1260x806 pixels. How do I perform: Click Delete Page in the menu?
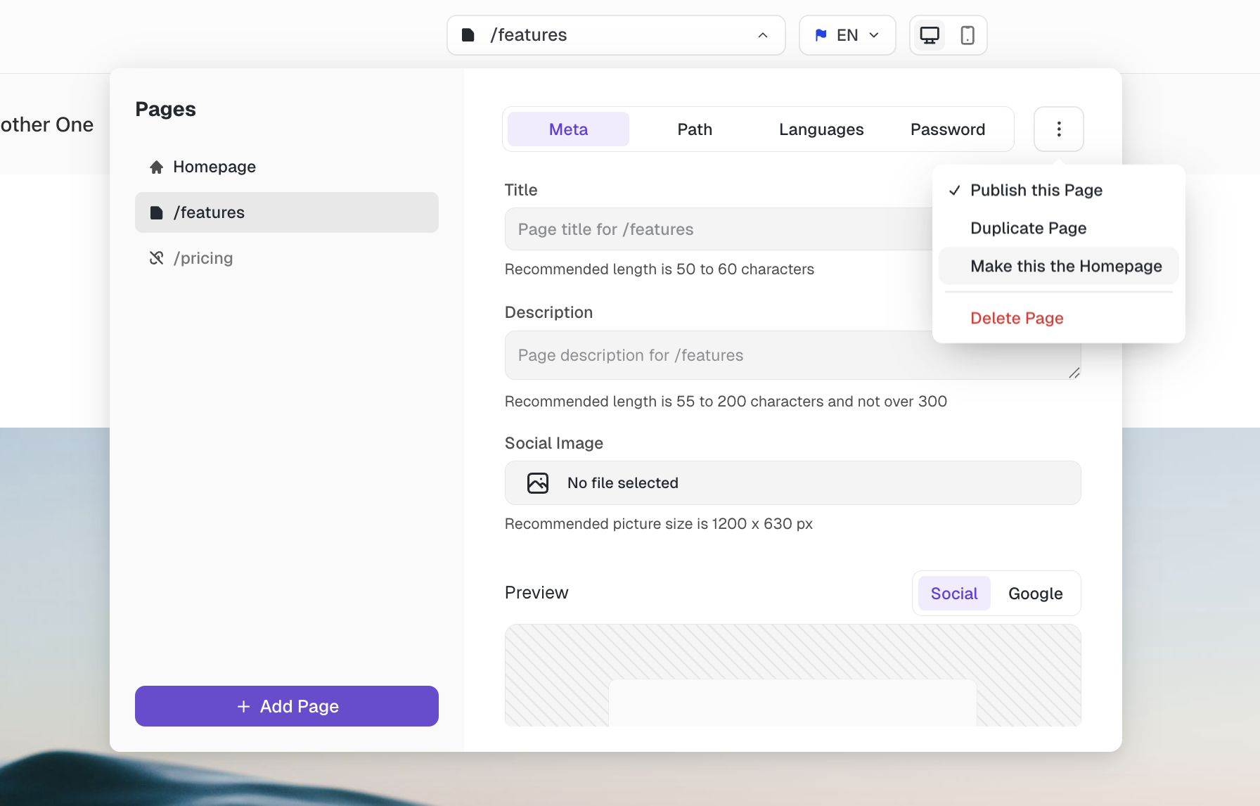[x=1017, y=319]
